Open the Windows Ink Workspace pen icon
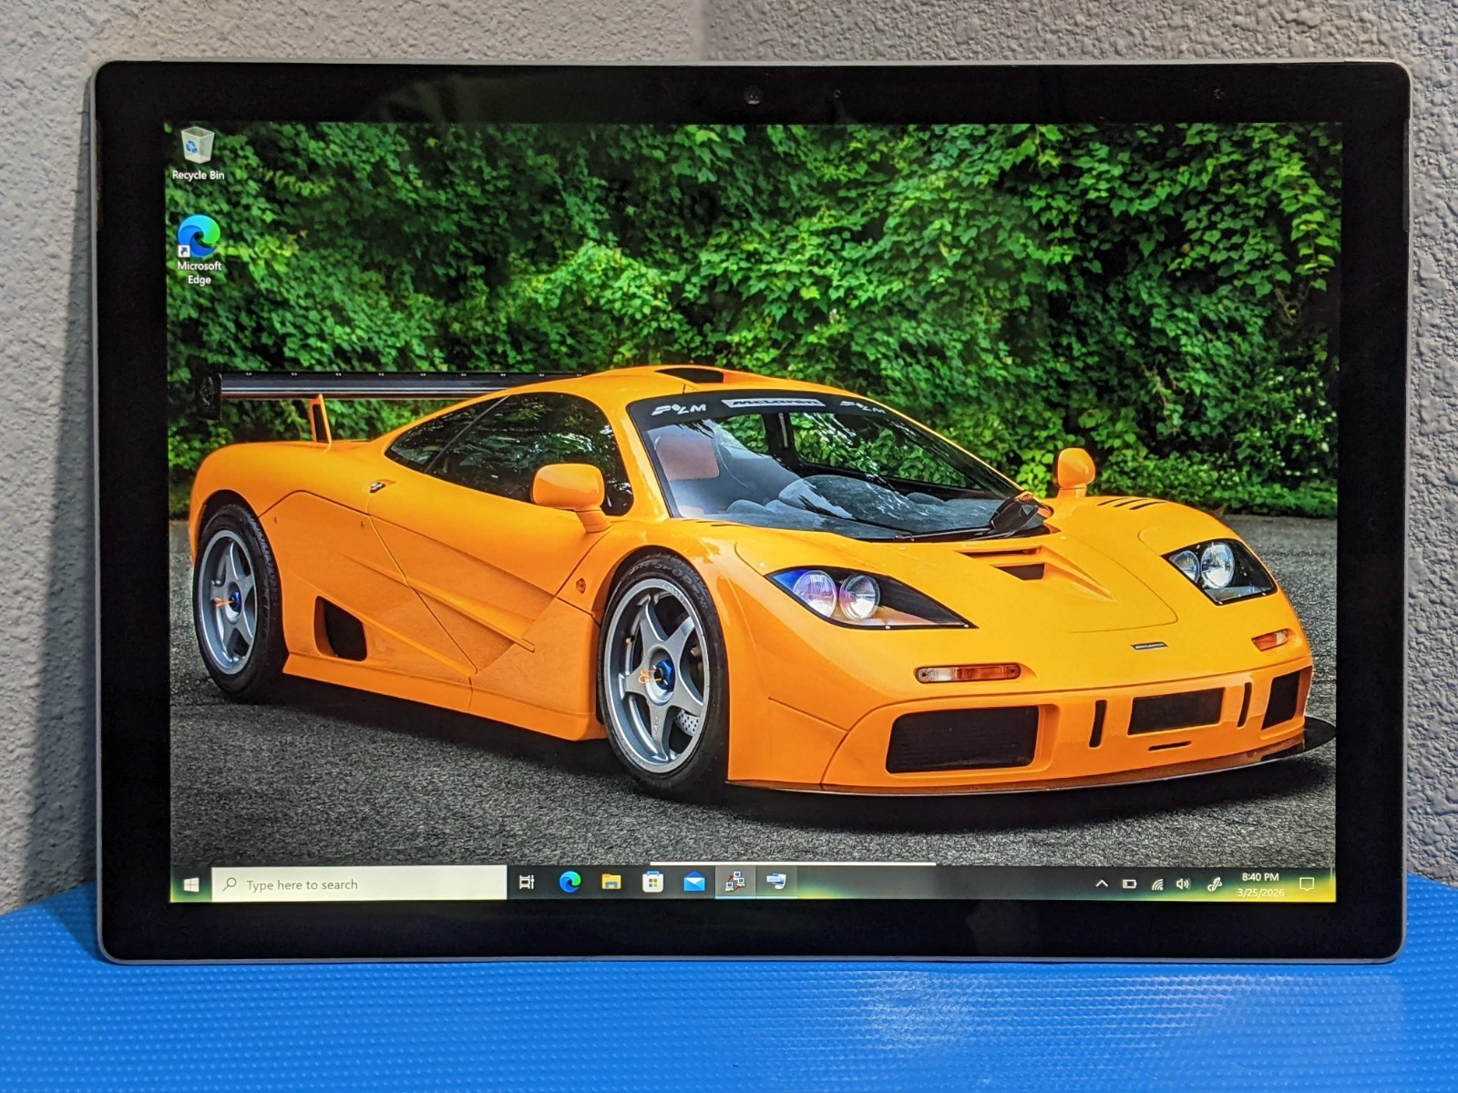The height and width of the screenshot is (1093, 1458). 1214,884
